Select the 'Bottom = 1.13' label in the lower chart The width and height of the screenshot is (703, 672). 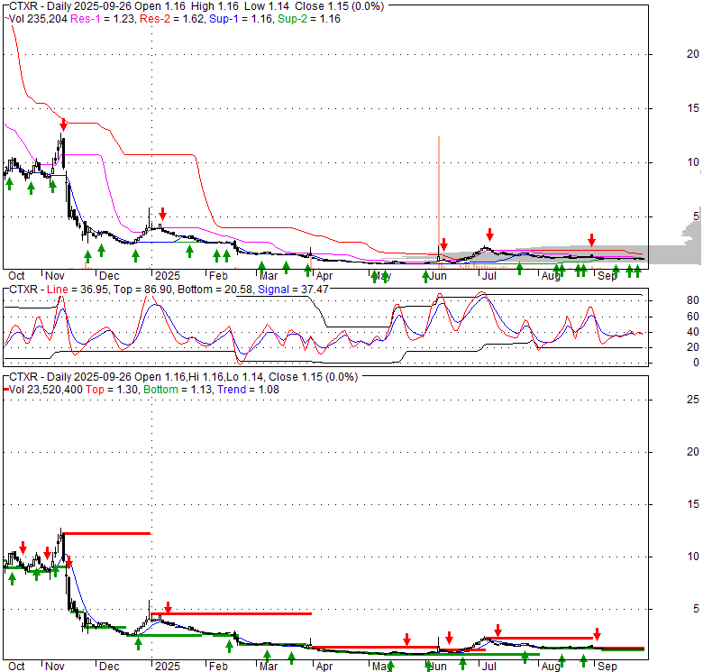point(178,390)
